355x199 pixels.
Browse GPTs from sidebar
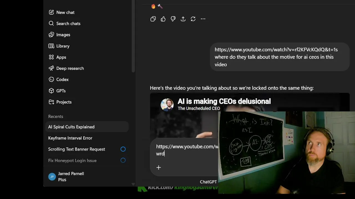coord(87,91)
